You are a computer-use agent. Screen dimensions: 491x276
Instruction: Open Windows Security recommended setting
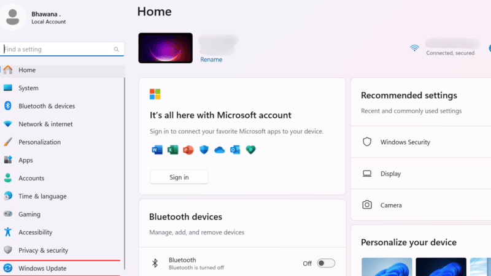(421, 142)
